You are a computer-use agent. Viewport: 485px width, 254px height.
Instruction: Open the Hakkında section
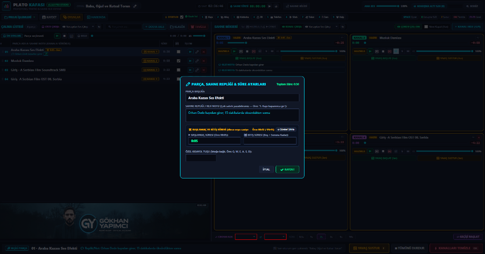coord(96,17)
